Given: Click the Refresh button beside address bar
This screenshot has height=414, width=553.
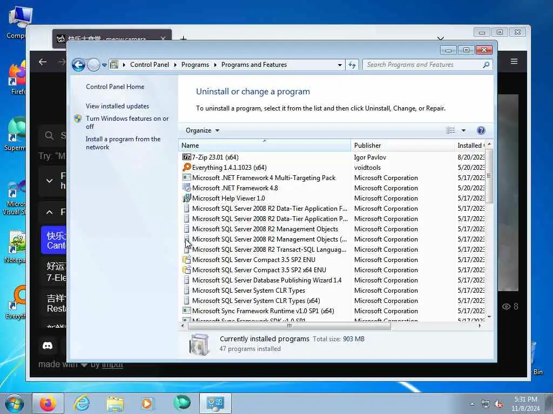Looking at the screenshot, I should coord(352,65).
